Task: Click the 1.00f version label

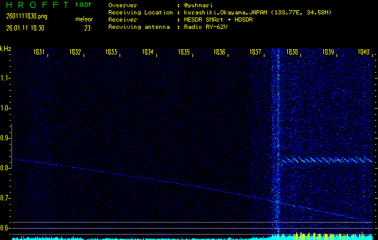Action: pyautogui.click(x=84, y=5)
